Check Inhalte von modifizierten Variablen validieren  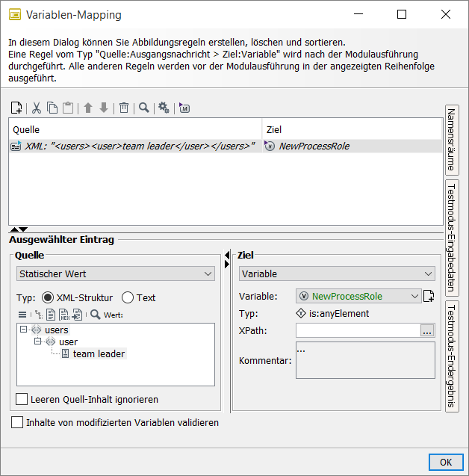(17, 422)
